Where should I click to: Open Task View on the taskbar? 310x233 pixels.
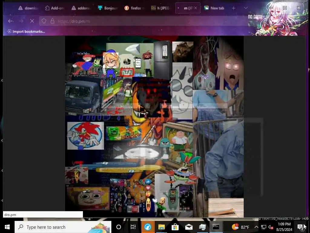[x=133, y=227]
